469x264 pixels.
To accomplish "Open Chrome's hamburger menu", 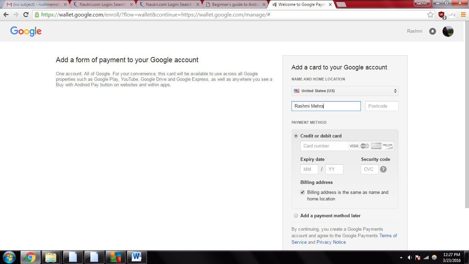I will tap(462, 15).
